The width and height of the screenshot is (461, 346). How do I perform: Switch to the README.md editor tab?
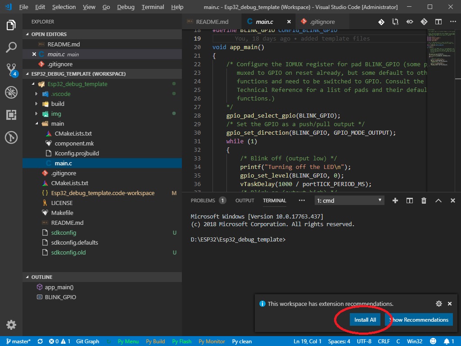pos(212,22)
